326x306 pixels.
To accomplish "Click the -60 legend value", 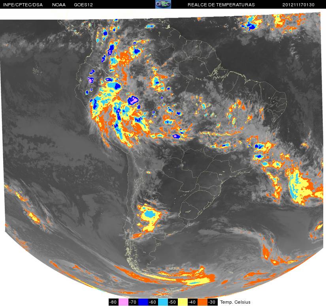I will [153, 302].
